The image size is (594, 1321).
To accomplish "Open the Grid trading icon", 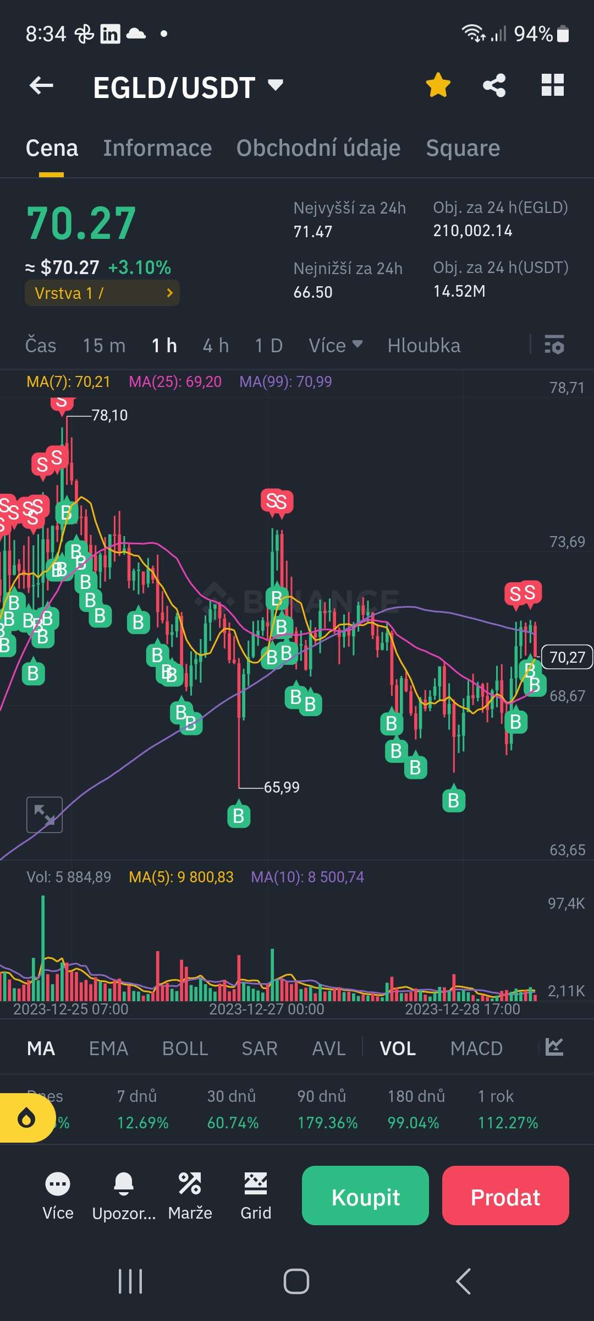I will coord(256,1183).
